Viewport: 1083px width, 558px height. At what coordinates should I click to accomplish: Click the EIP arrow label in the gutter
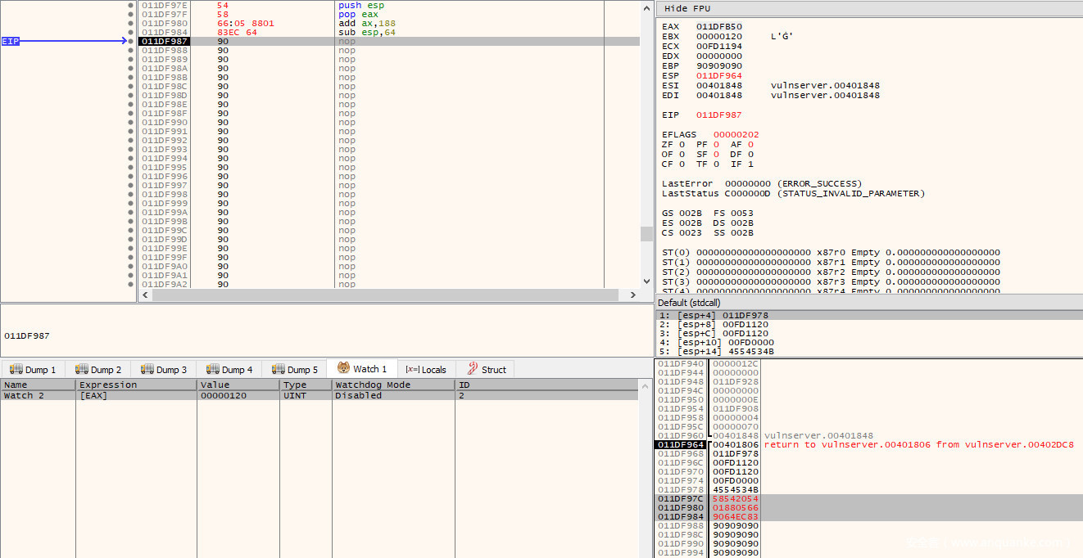click(11, 41)
